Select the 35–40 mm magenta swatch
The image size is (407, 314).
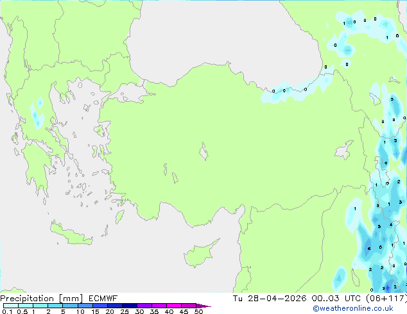coord(159,306)
